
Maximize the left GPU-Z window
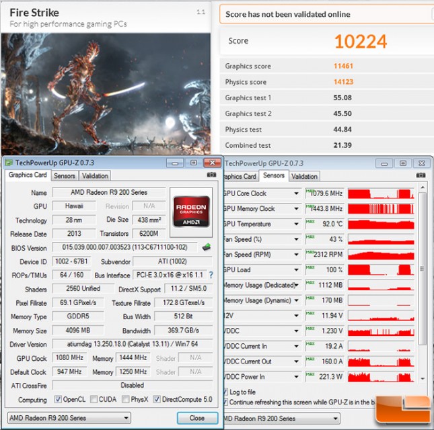coord(194,163)
